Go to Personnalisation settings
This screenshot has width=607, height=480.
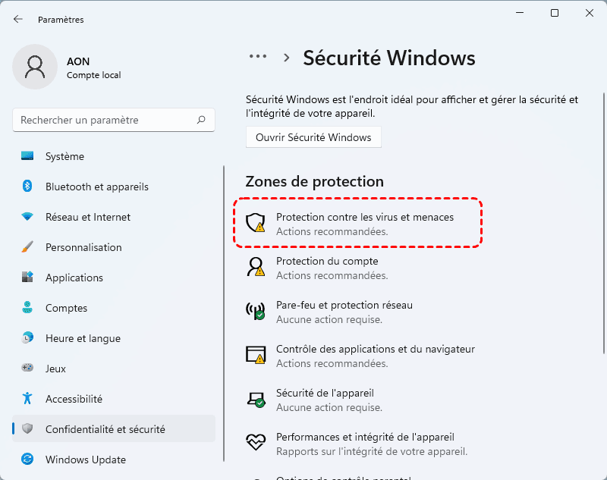pos(83,247)
